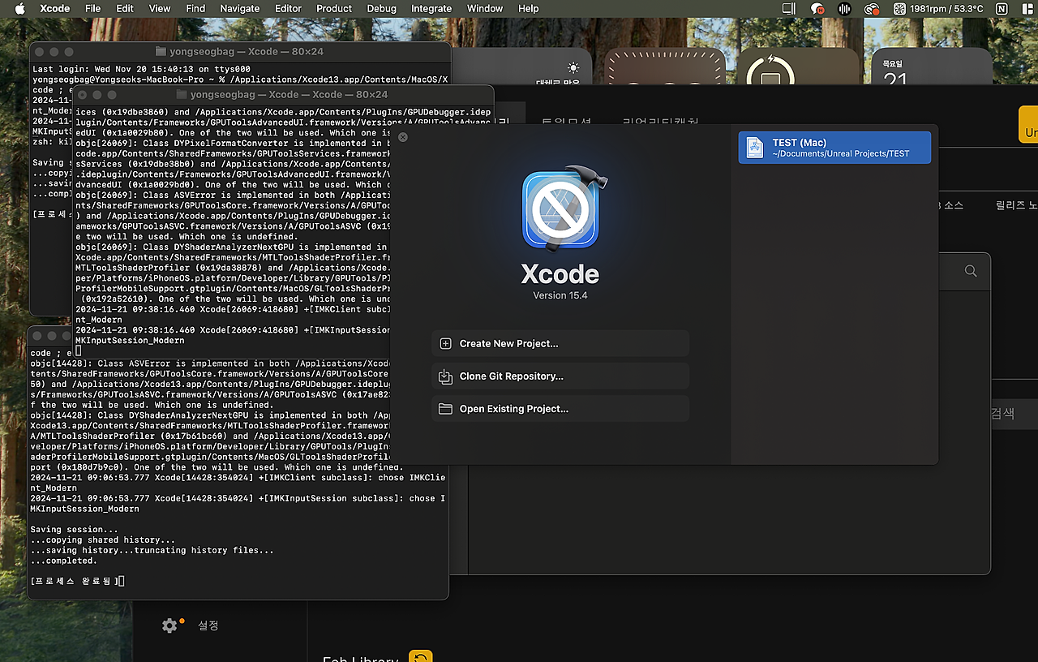The width and height of the screenshot is (1038, 662).
Task: Open the Integrate menu
Action: tap(431, 8)
